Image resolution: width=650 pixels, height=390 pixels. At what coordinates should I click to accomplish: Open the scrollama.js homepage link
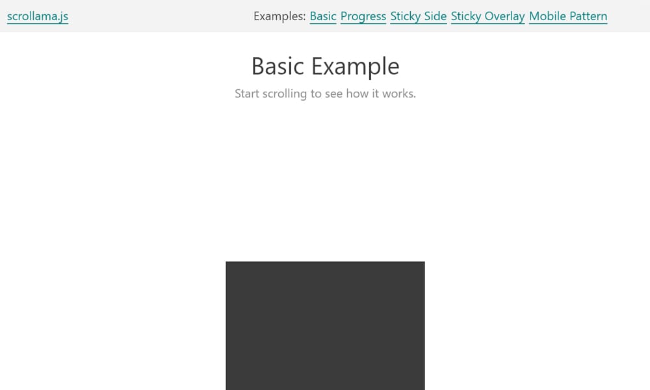[37, 16]
